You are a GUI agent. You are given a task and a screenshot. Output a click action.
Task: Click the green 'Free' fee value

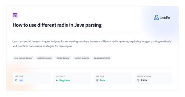[x=103, y=80]
